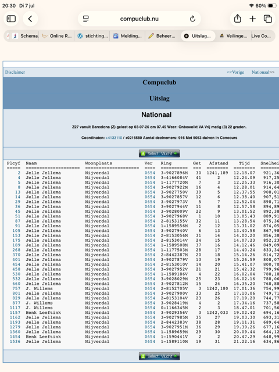Open the coordinates link +4133110
Image resolution: width=279 pixels, height=372 pixels.
(114, 138)
